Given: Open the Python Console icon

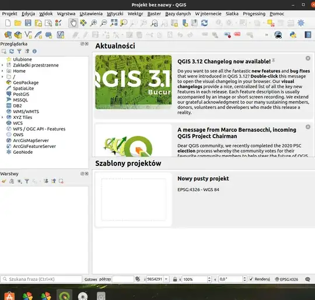Looking at the screenshot, I should 293,35.
